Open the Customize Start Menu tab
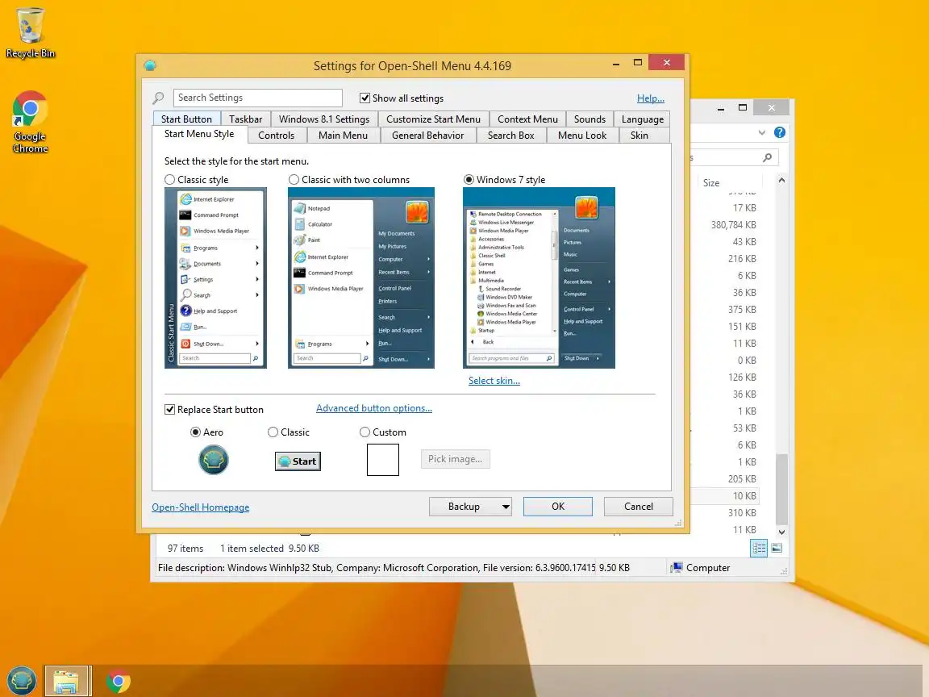Screen dimensions: 929x697 tap(434, 119)
